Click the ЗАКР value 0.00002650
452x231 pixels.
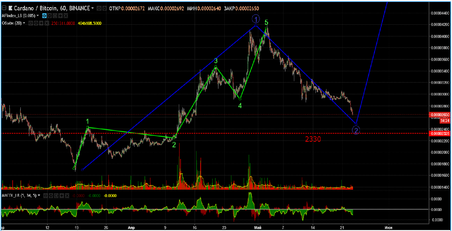pyautogui.click(x=247, y=8)
